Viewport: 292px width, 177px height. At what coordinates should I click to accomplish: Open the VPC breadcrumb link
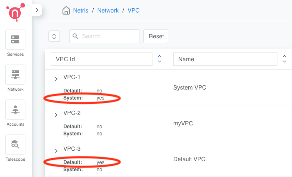pyautogui.click(x=134, y=10)
